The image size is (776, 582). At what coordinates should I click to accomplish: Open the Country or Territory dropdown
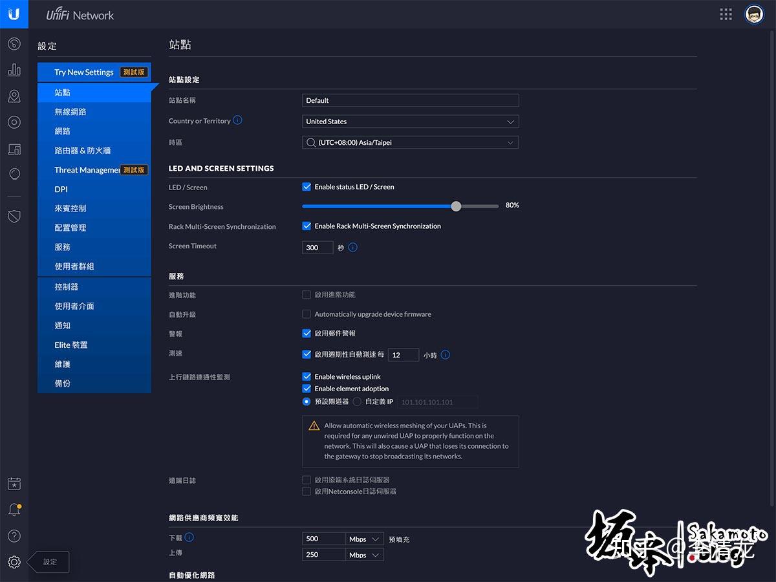[410, 121]
